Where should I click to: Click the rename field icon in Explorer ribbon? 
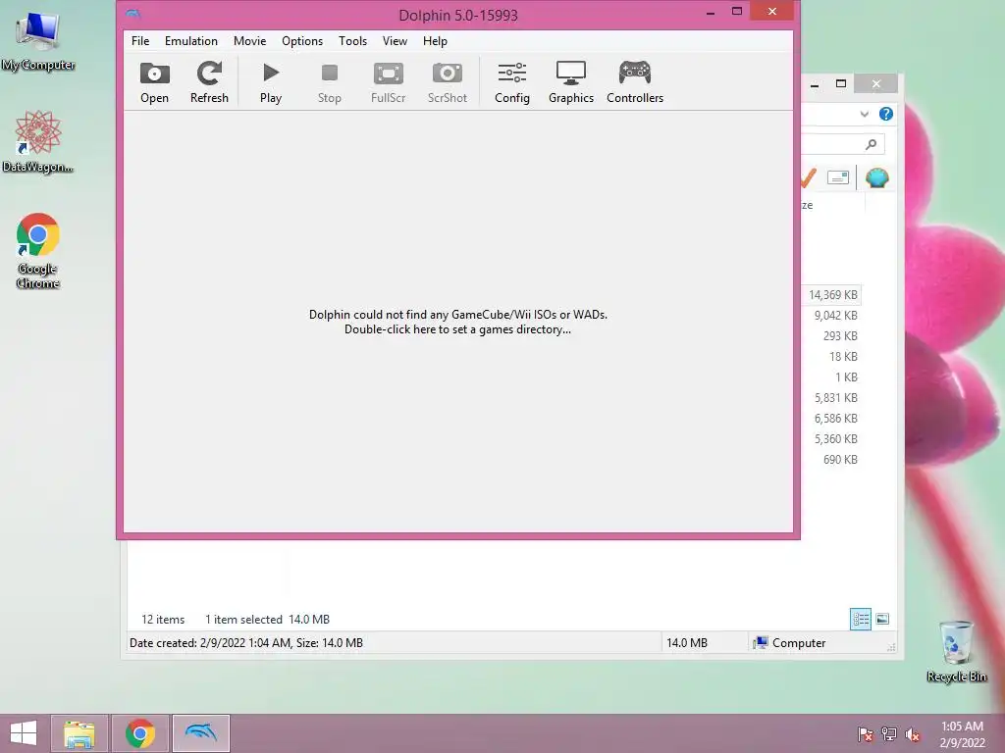click(x=838, y=177)
